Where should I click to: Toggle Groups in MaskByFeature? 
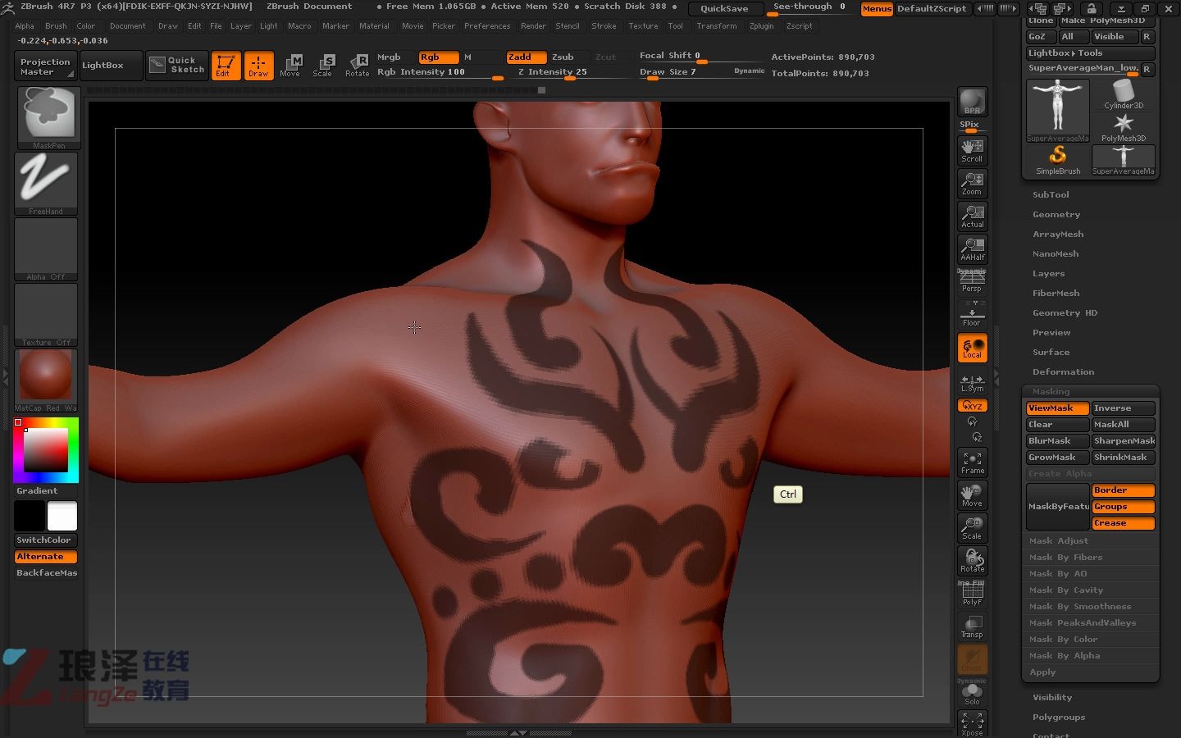click(x=1124, y=507)
